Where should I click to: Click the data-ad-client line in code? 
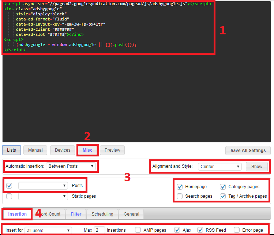[x=45, y=29]
